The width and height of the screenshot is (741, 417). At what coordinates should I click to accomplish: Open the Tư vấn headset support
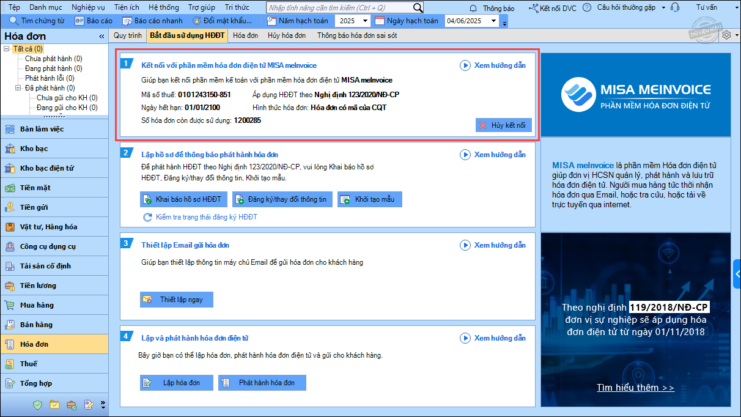[695, 8]
